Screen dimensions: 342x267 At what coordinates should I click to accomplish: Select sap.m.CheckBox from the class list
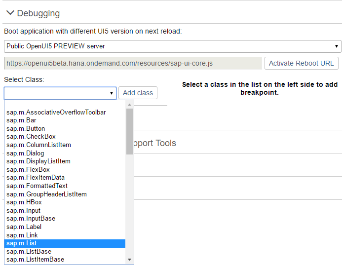[x=65, y=137]
